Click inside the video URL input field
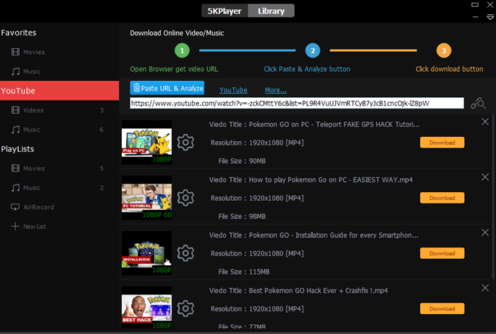The image size is (496, 334). pos(297,104)
